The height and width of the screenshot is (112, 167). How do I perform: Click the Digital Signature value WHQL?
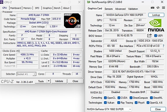pos(154,77)
